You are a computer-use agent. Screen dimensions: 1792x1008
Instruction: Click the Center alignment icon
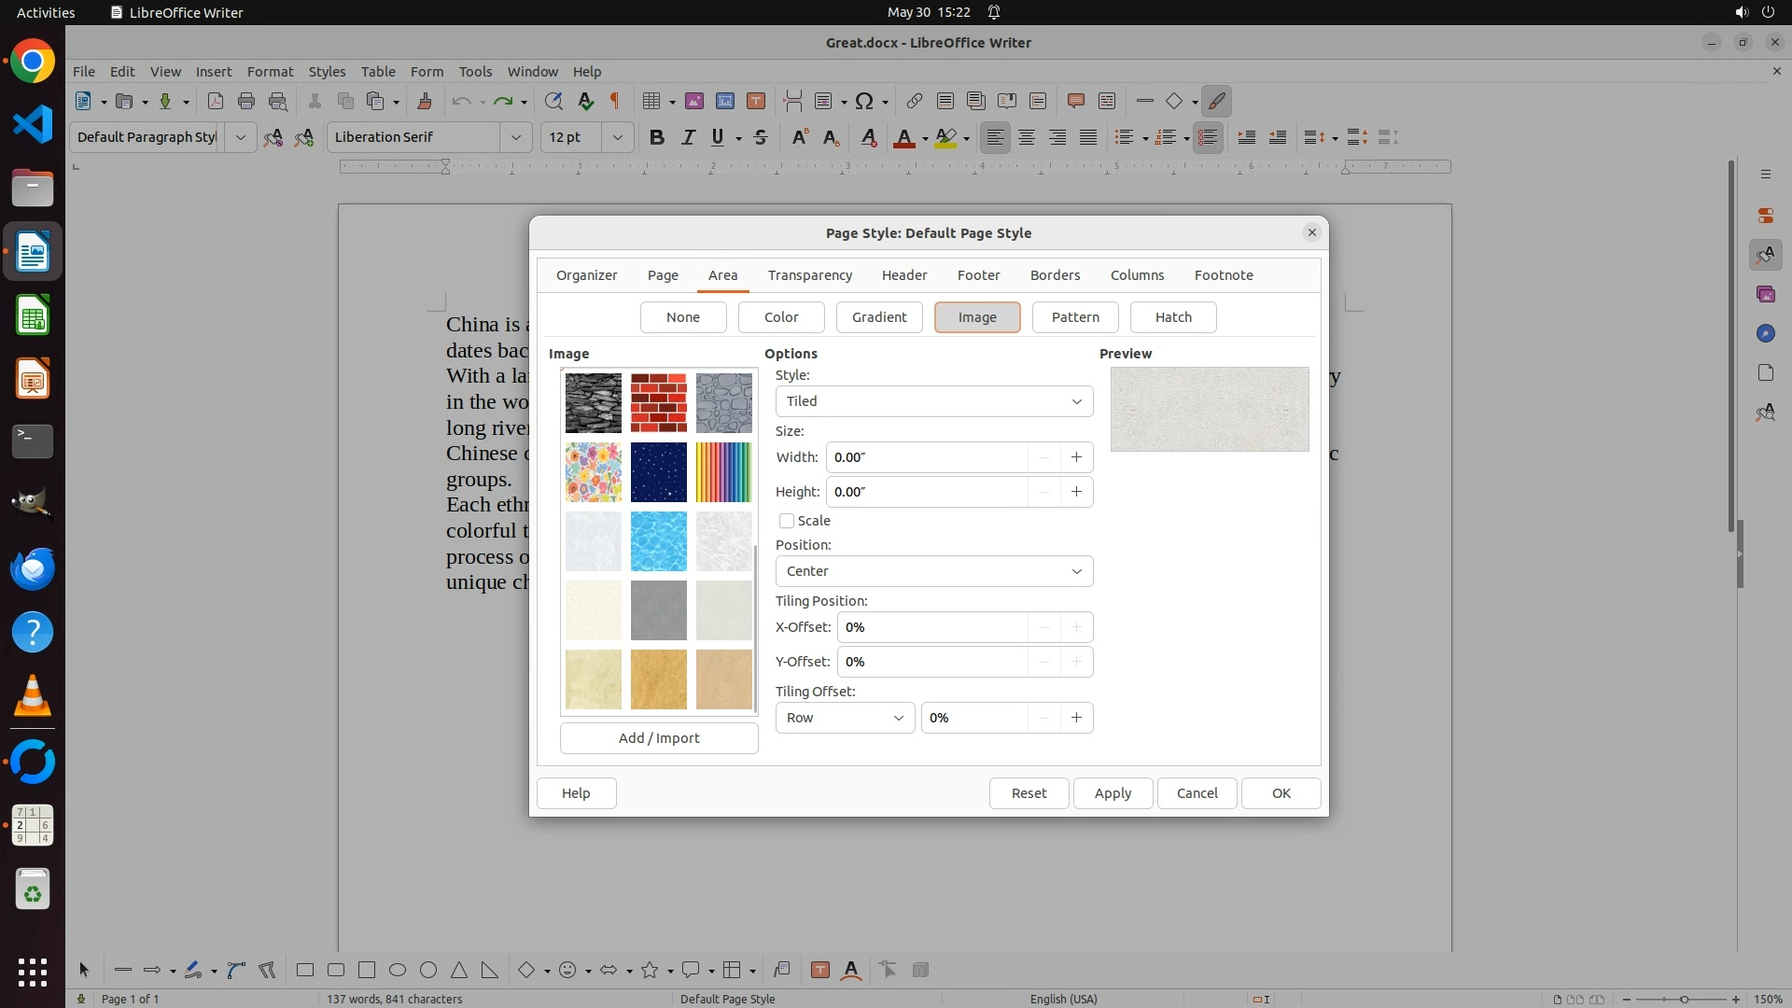(x=1026, y=137)
